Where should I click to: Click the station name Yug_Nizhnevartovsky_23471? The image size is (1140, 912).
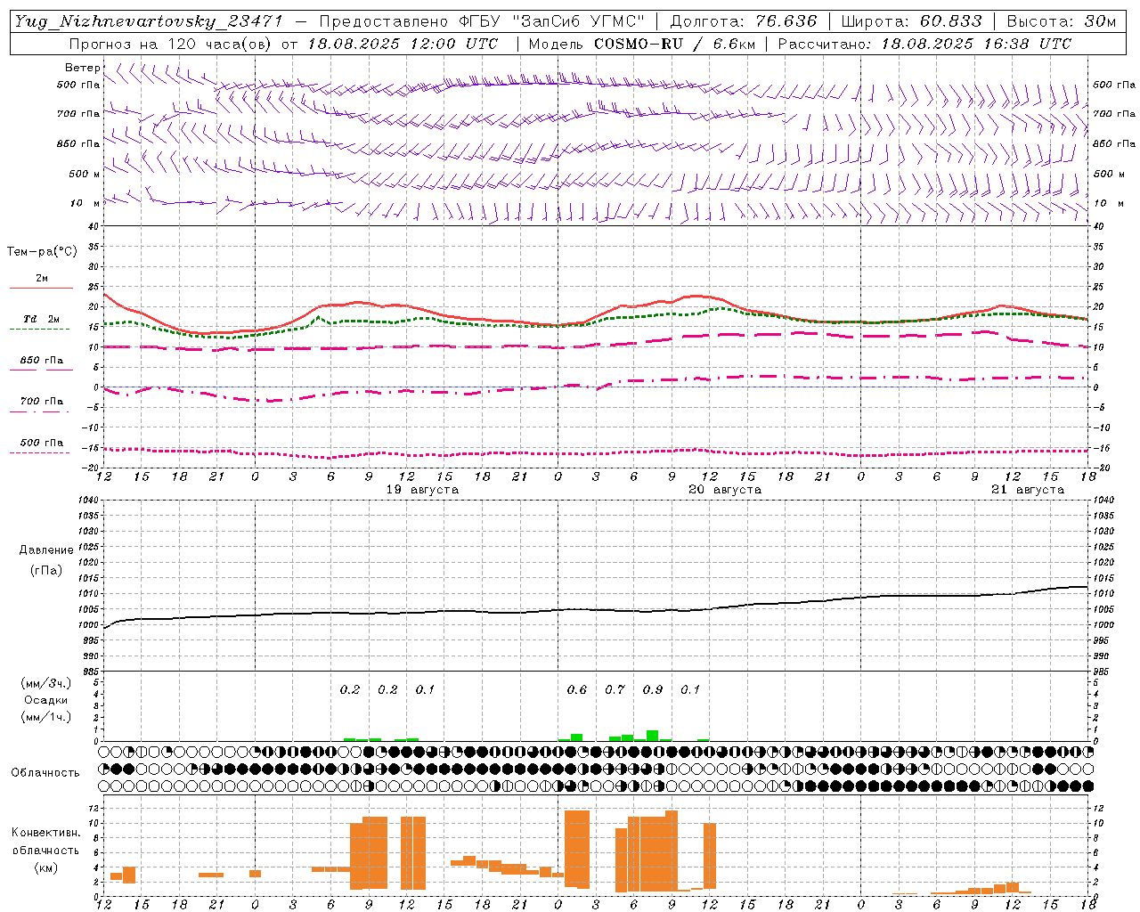tap(148, 21)
